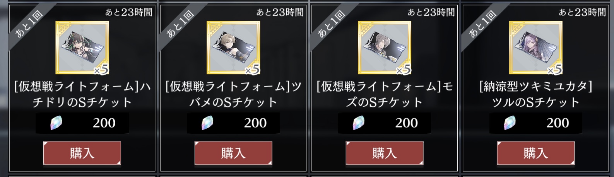Select the ツバメのSチケット item title
The height and width of the screenshot is (177, 614).
pyautogui.click(x=233, y=94)
